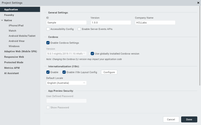
Task: Uncheck Enable Cordova Settings
Action: [x=48, y=43]
